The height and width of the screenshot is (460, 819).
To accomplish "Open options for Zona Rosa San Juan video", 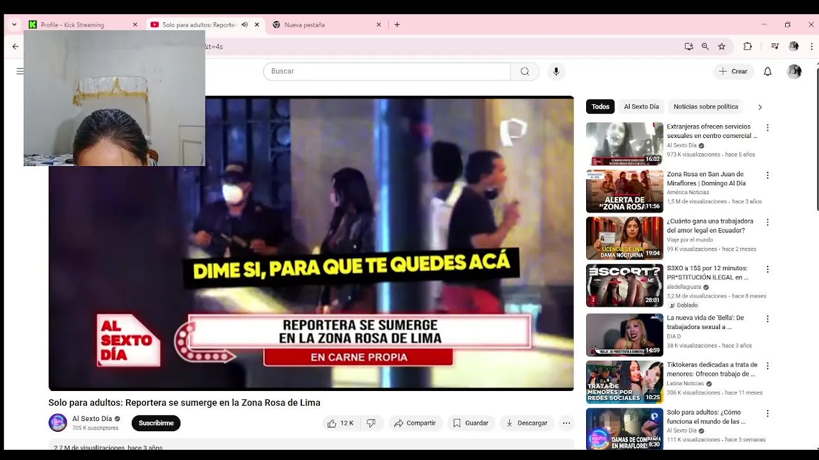I will click(x=768, y=175).
